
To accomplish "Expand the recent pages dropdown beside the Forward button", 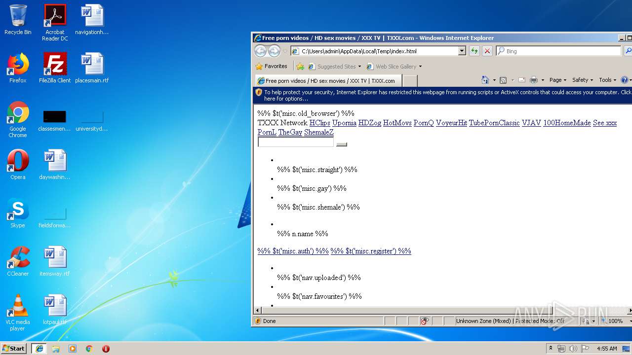I will click(x=285, y=51).
